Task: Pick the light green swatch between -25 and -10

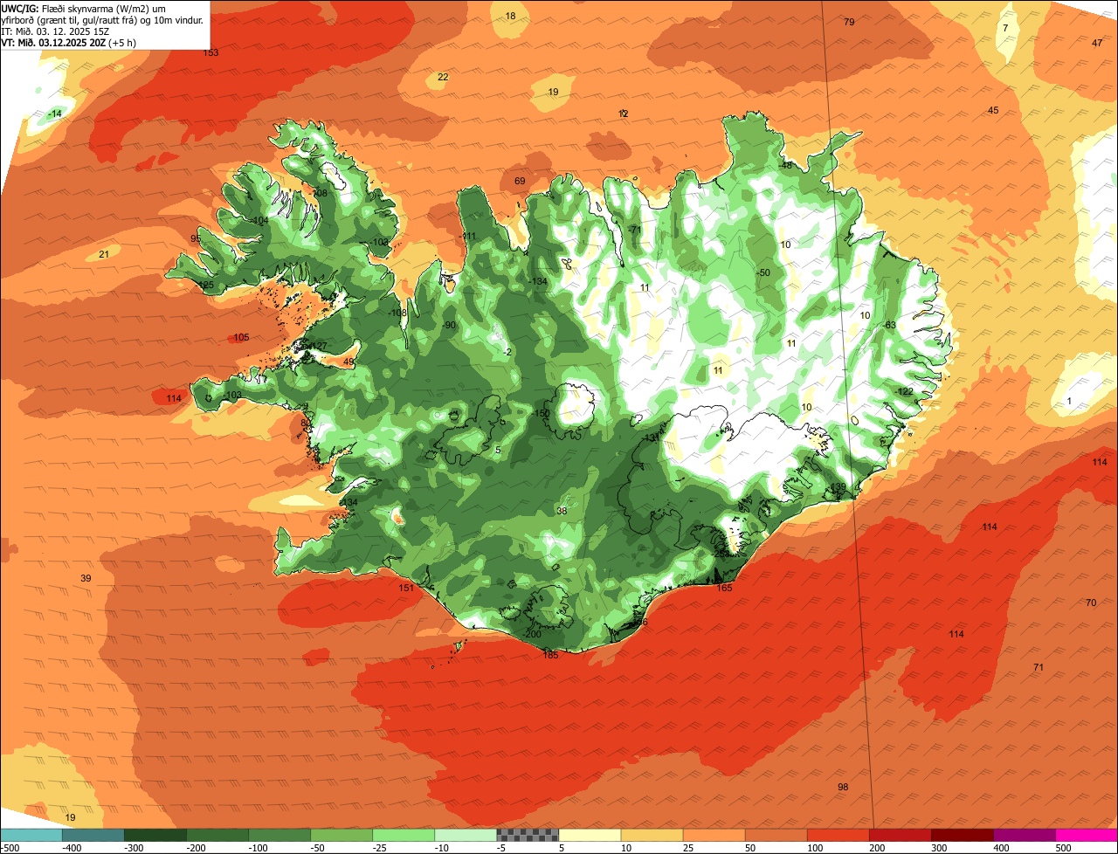Action: (x=404, y=835)
